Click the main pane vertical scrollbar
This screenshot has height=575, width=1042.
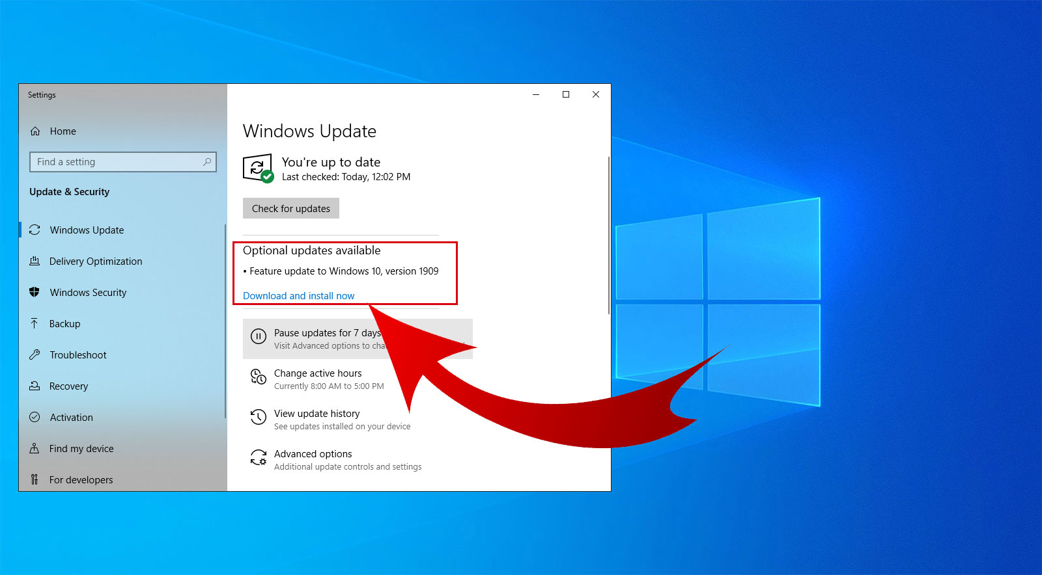tap(609, 234)
